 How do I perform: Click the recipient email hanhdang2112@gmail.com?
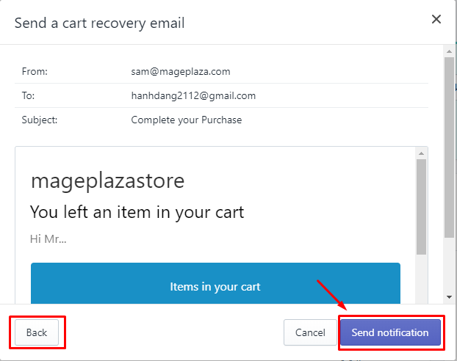193,95
